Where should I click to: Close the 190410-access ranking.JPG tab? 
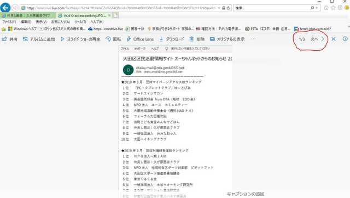pos(109,15)
